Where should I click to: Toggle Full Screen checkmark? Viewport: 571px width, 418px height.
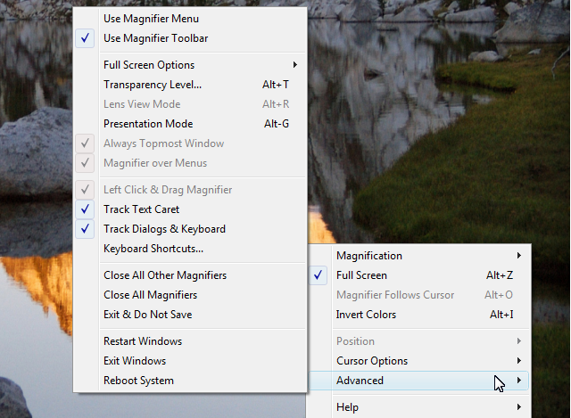(361, 275)
